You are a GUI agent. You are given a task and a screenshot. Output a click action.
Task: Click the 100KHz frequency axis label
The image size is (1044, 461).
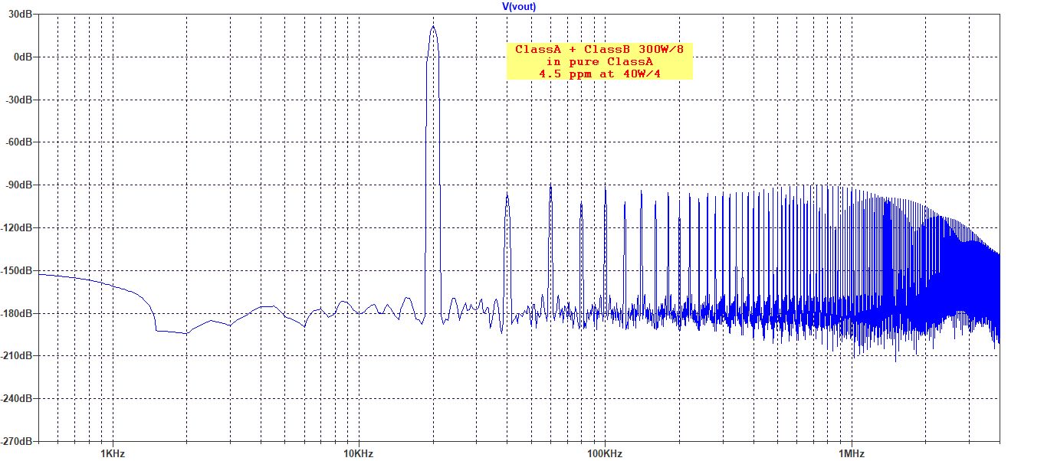(604, 453)
